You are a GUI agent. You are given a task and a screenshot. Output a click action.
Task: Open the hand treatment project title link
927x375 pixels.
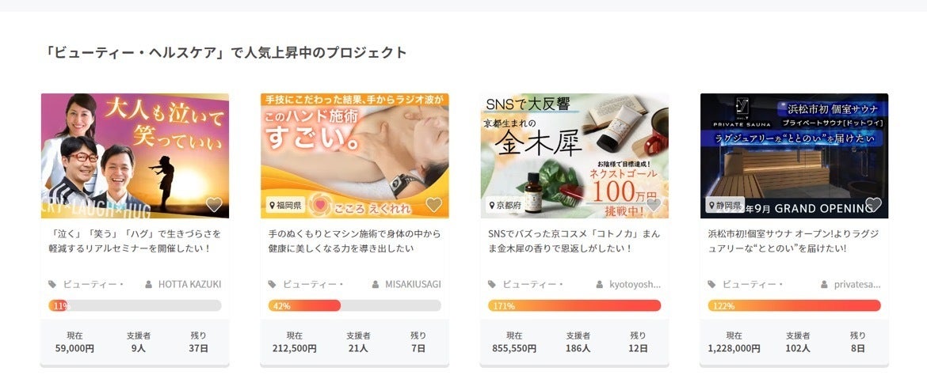pyautogui.click(x=354, y=241)
